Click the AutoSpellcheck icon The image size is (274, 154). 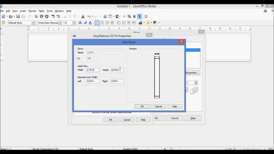pos(58,16)
